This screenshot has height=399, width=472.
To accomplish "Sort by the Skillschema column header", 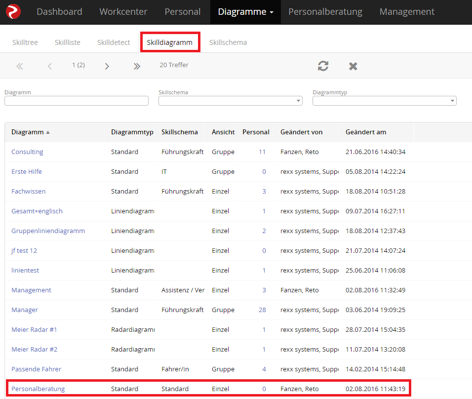I will (179, 132).
